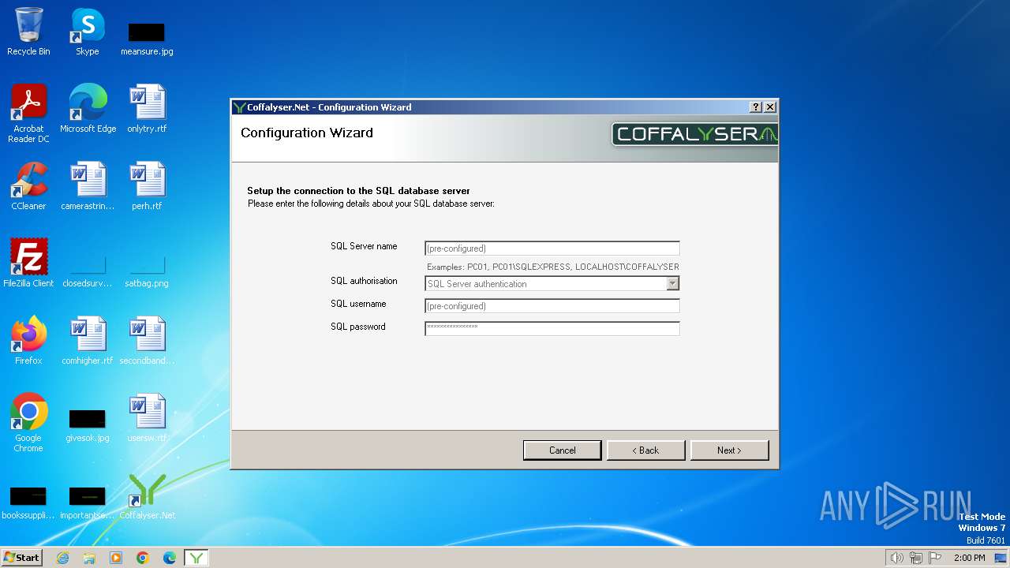Select the importantse... file icon

click(88, 503)
